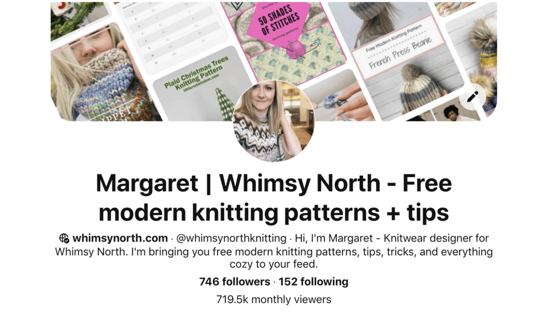541x315 pixels.
Task: Open the whimsynorth.com website link
Action: pos(120,238)
